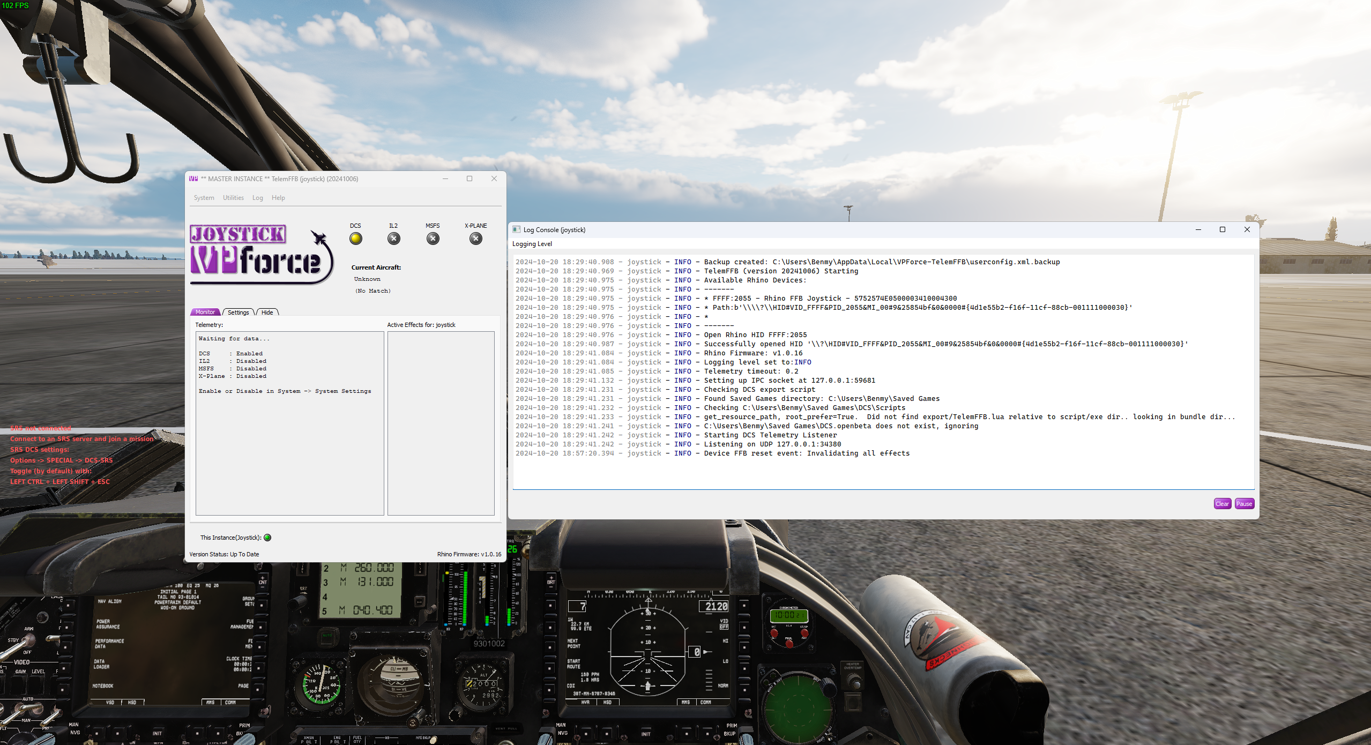Click the TelemFFB title bar app icon
Viewport: 1371px width, 745px height.
193,179
